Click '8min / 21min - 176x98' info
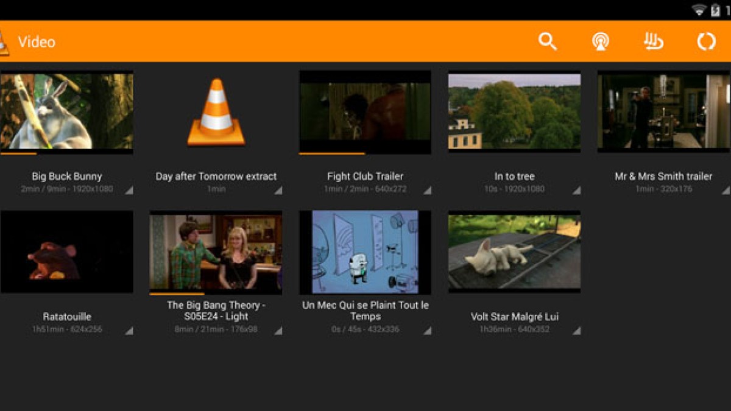Viewport: 731px width, 411px height. [216, 329]
